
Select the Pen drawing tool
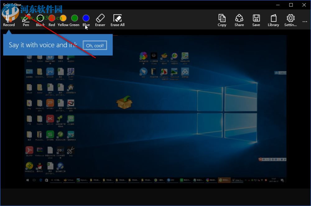click(26, 20)
